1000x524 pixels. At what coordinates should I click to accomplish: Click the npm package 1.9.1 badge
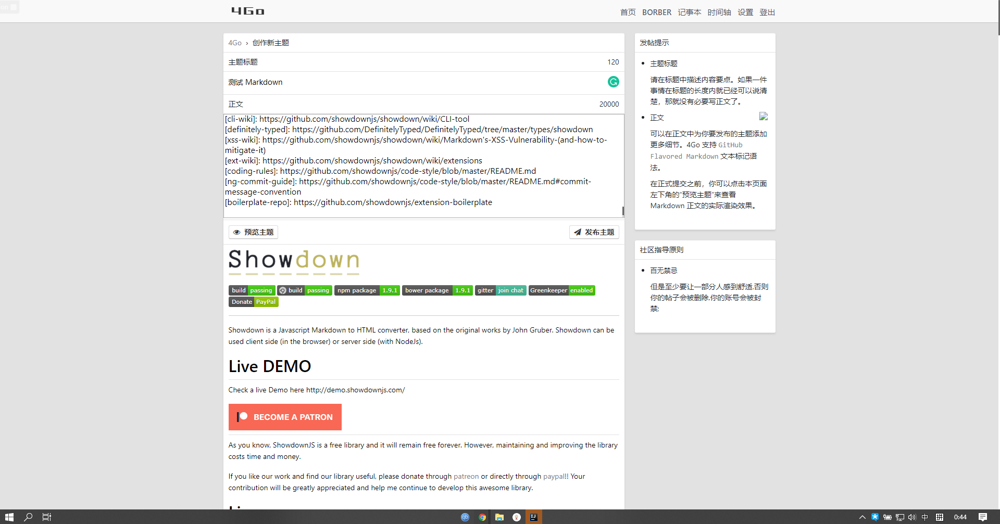point(367,290)
